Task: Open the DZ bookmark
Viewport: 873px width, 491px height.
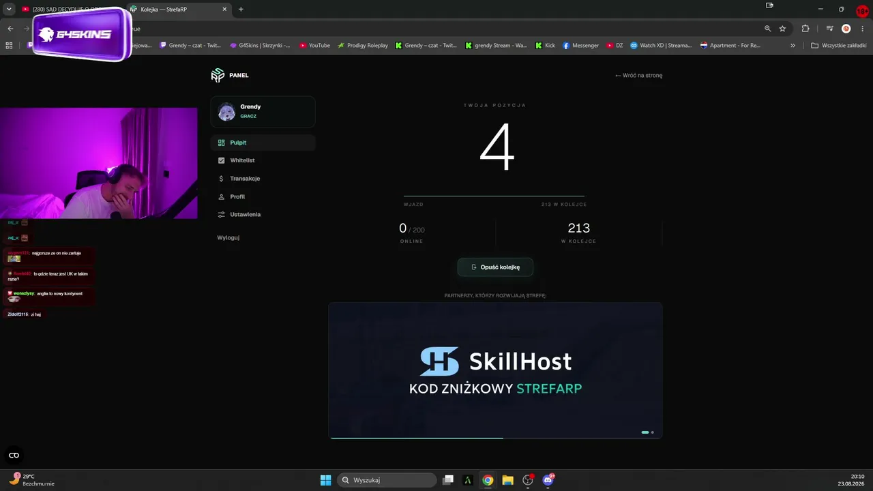Action: pyautogui.click(x=615, y=46)
